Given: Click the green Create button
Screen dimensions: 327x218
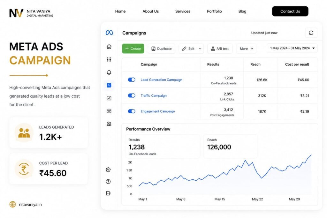Looking at the screenshot, I should click(133, 49).
